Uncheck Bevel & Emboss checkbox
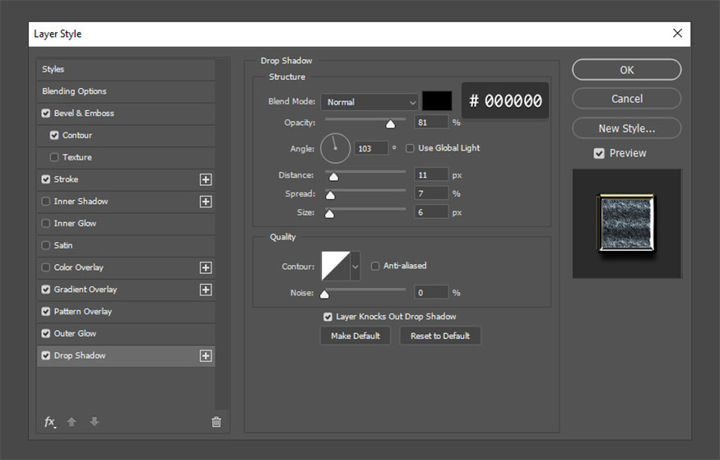The width and height of the screenshot is (720, 460). [x=46, y=113]
